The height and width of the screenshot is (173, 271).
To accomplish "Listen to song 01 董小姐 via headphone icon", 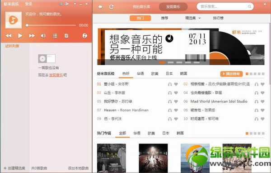I will 170,84.
